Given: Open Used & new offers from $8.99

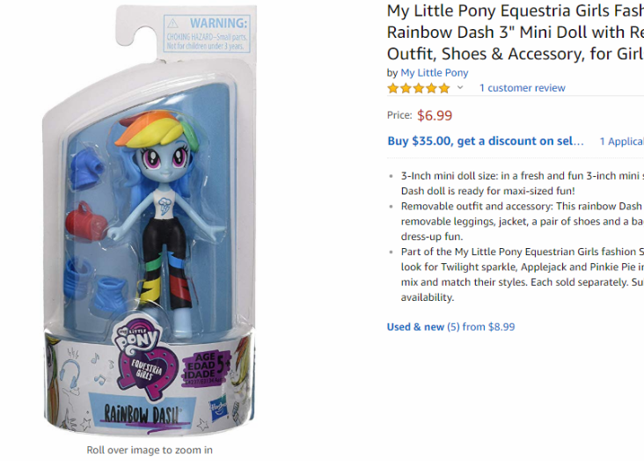Looking at the screenshot, I should [x=450, y=326].
